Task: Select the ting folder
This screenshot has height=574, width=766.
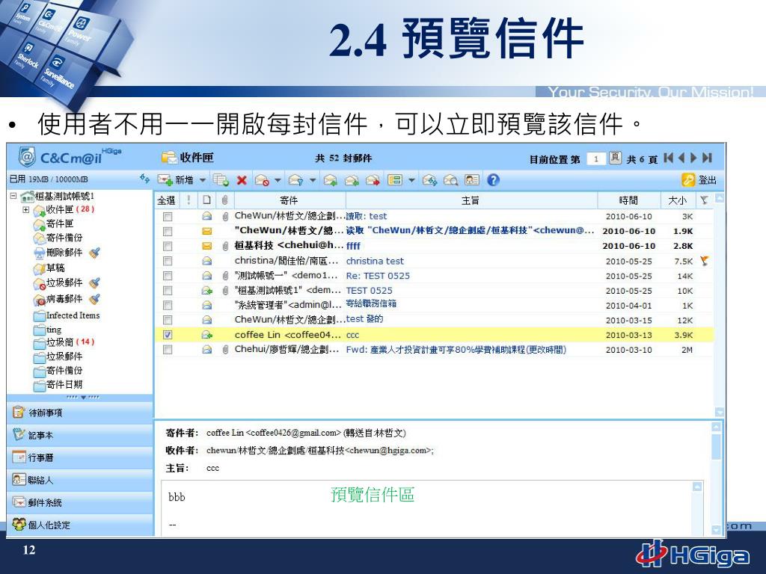Action: [x=48, y=330]
